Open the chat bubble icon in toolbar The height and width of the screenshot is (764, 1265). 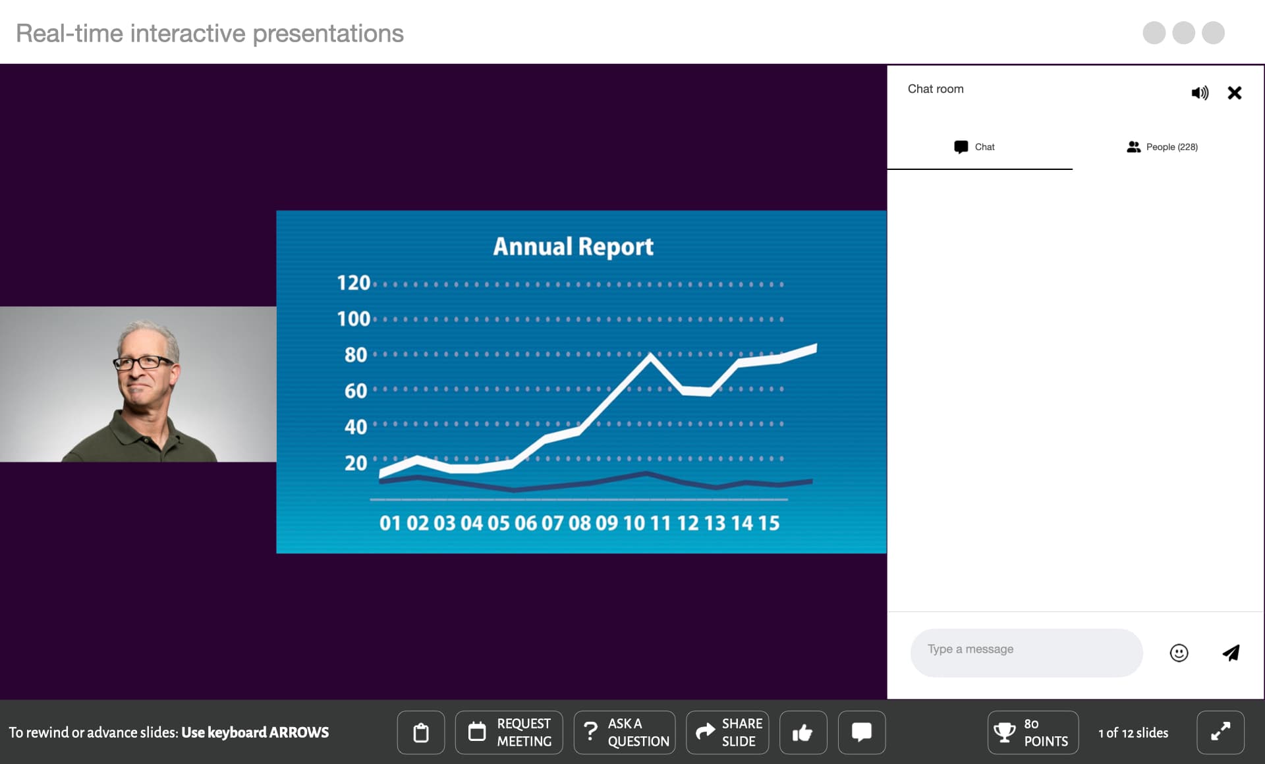click(861, 732)
